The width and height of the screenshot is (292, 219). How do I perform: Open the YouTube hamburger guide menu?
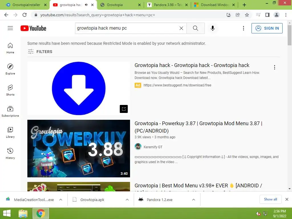(x=10, y=28)
